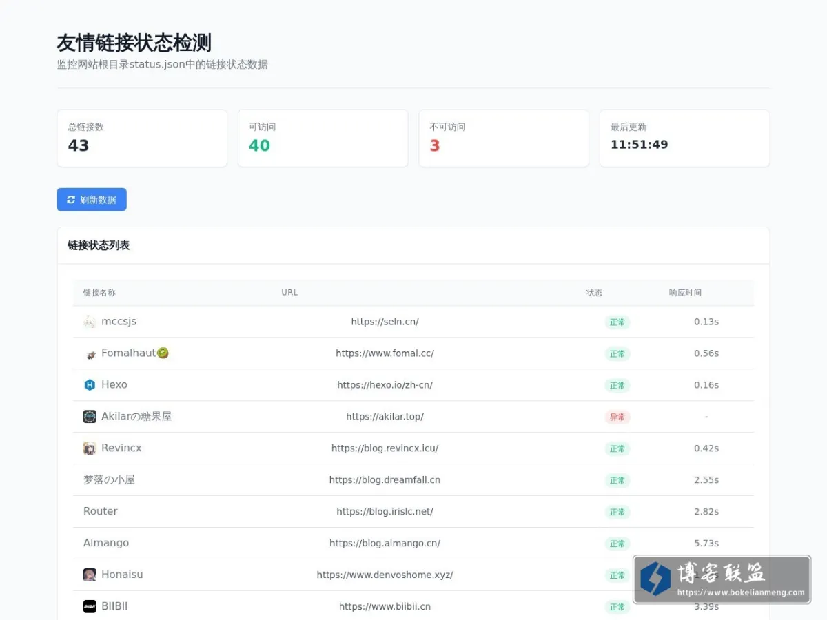Click the 0.56s response time value
The width and height of the screenshot is (827, 620).
click(x=706, y=353)
